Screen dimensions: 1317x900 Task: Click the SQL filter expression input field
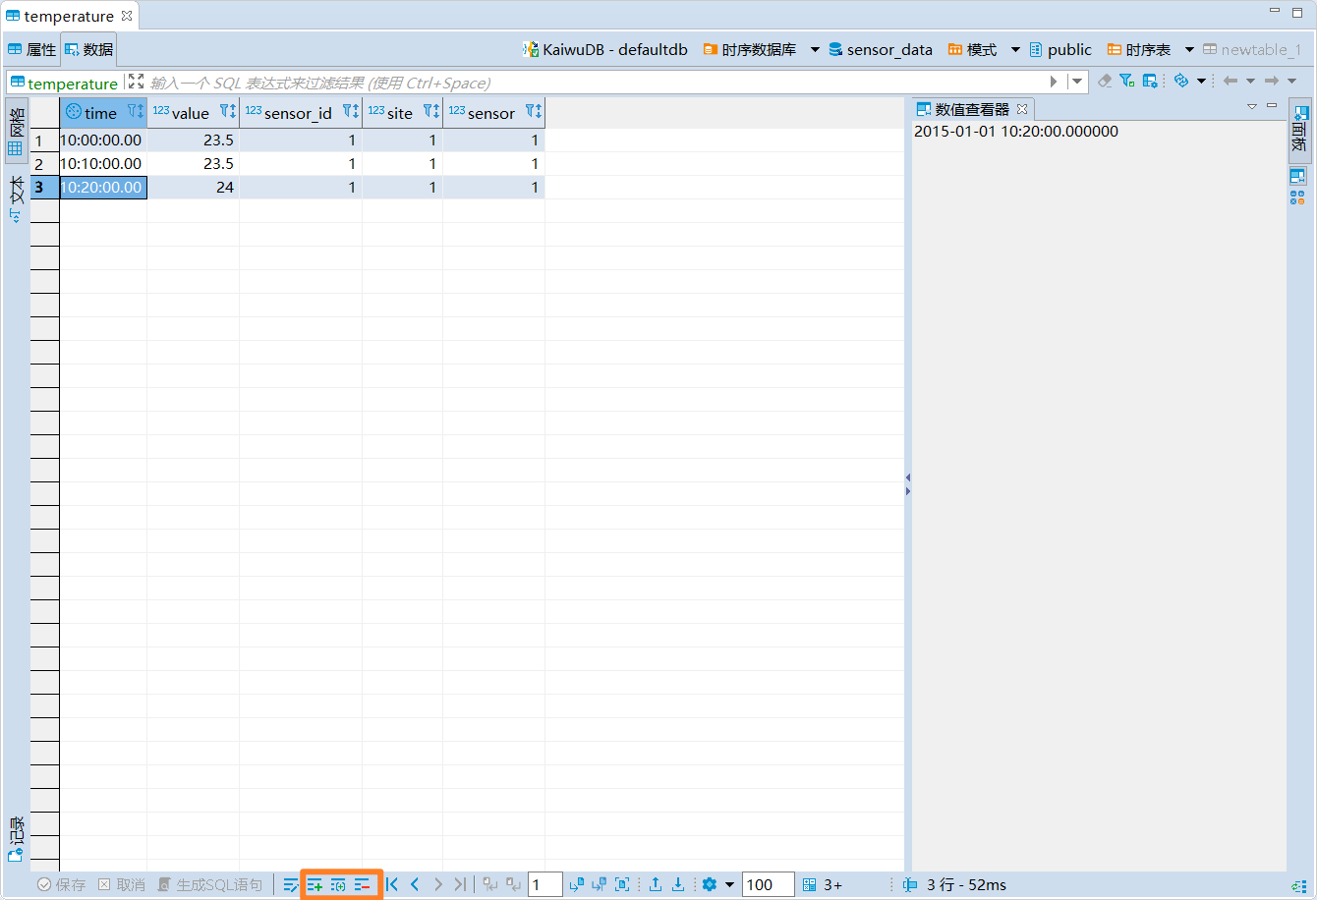point(590,83)
